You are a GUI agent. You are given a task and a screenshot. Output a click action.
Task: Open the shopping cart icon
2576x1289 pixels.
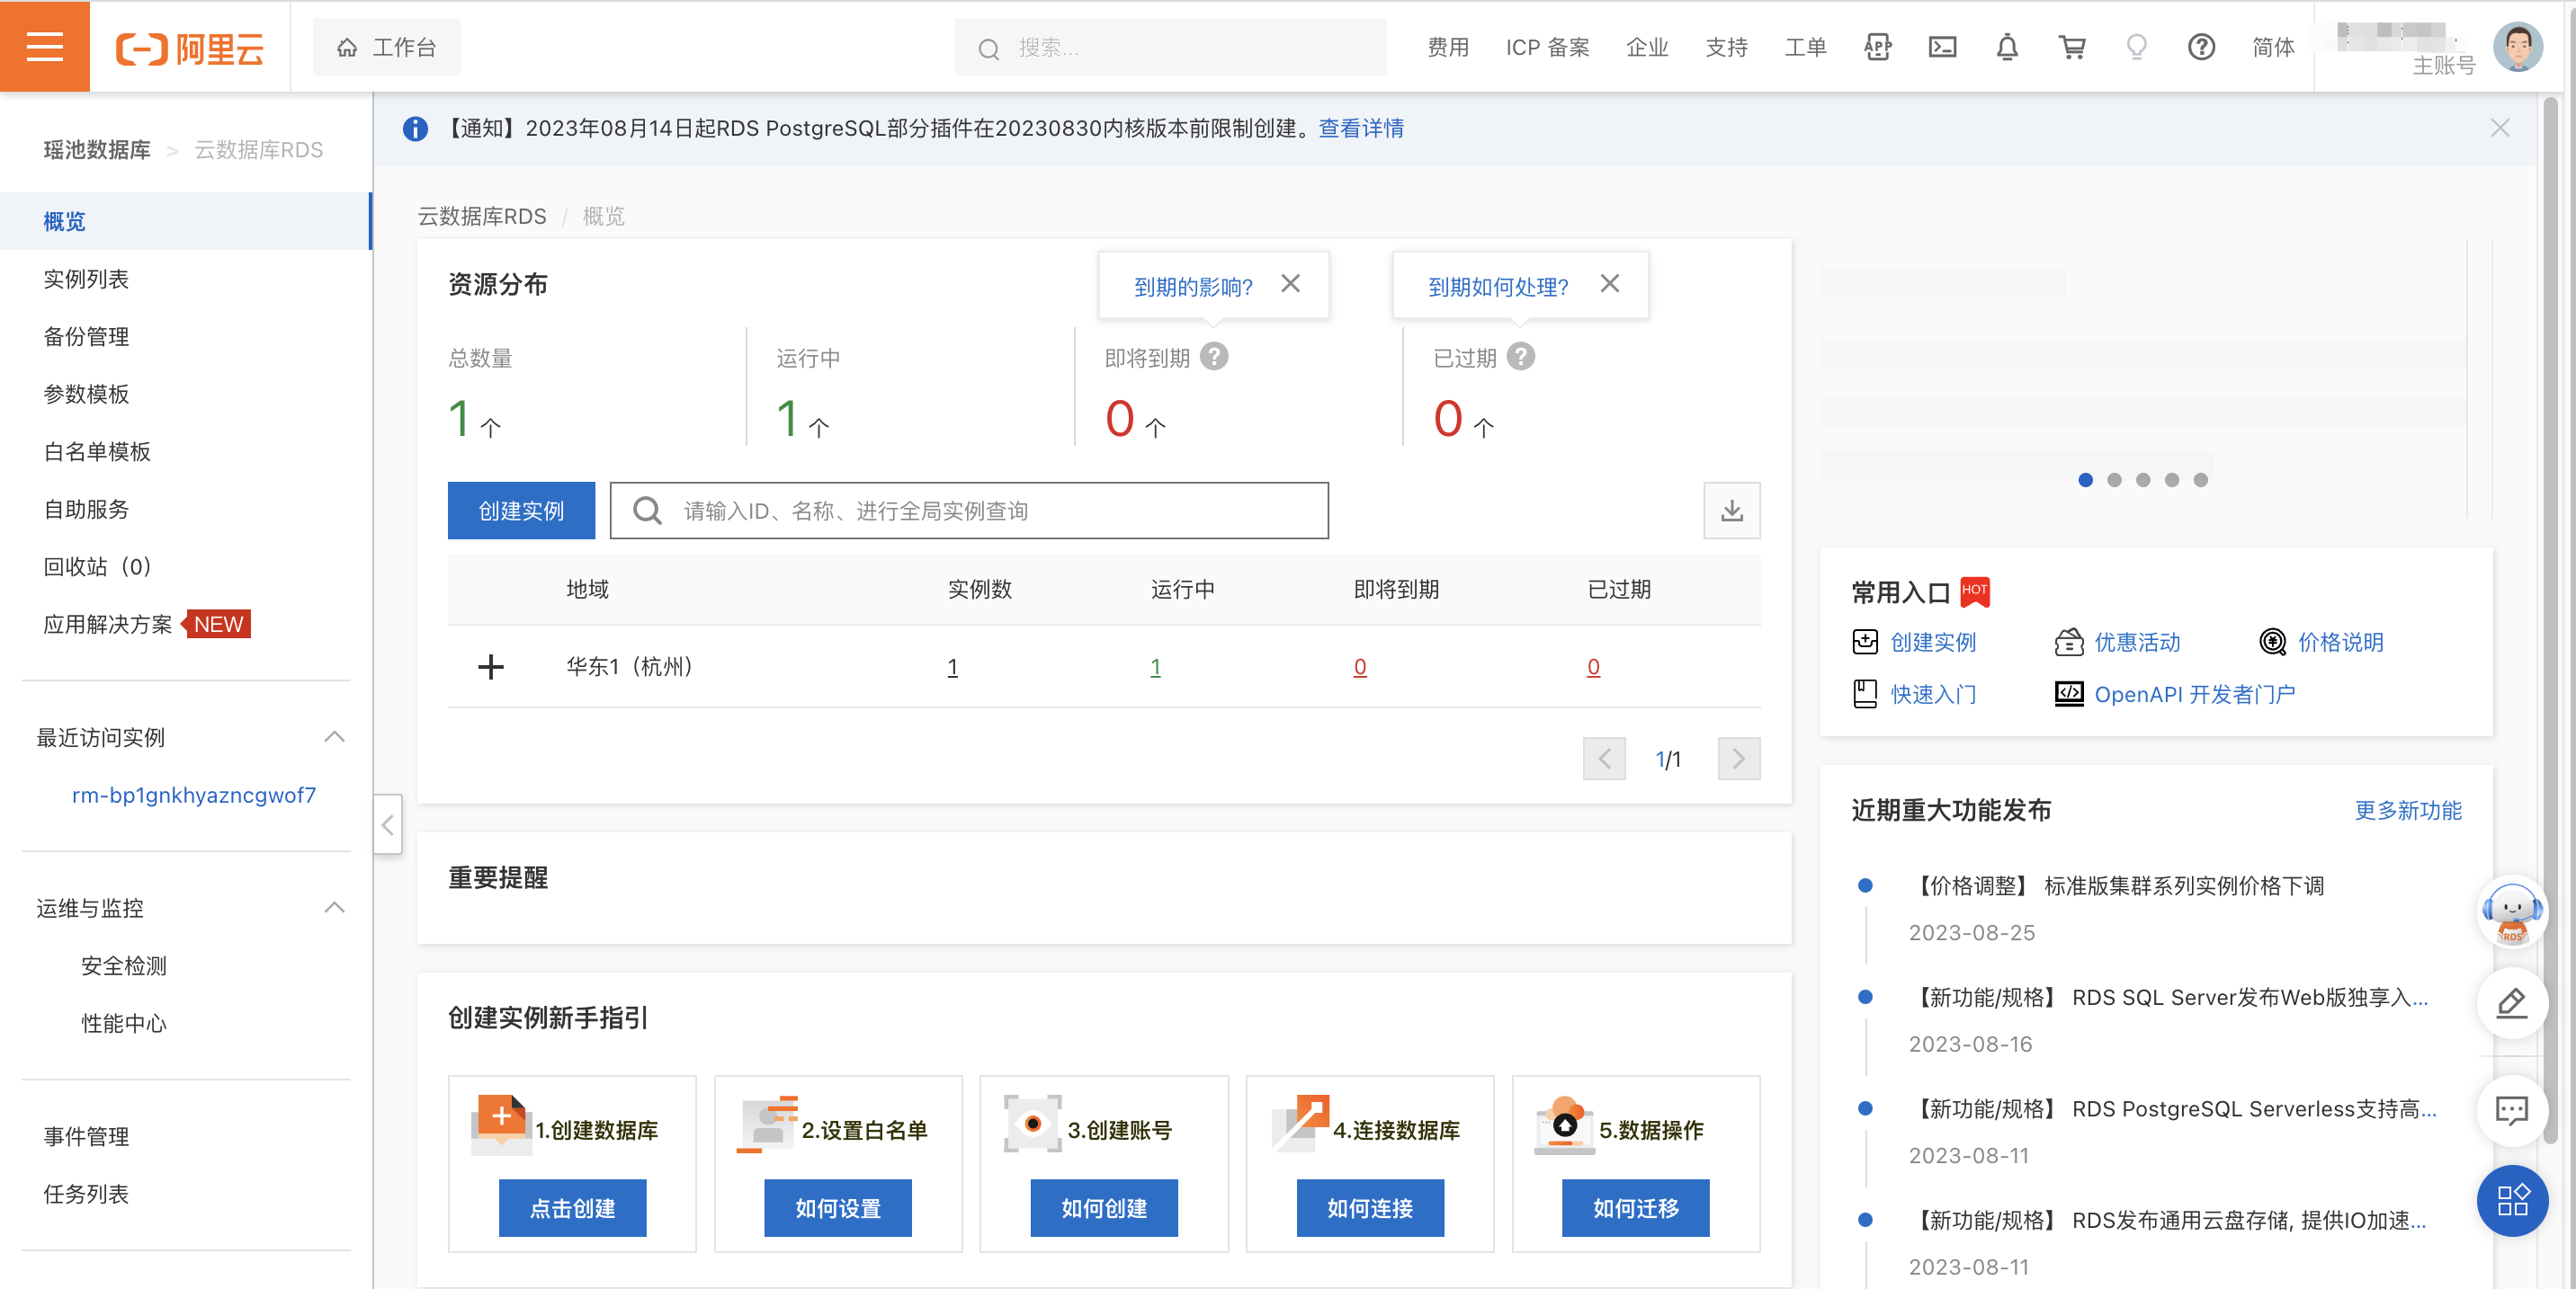[2072, 47]
